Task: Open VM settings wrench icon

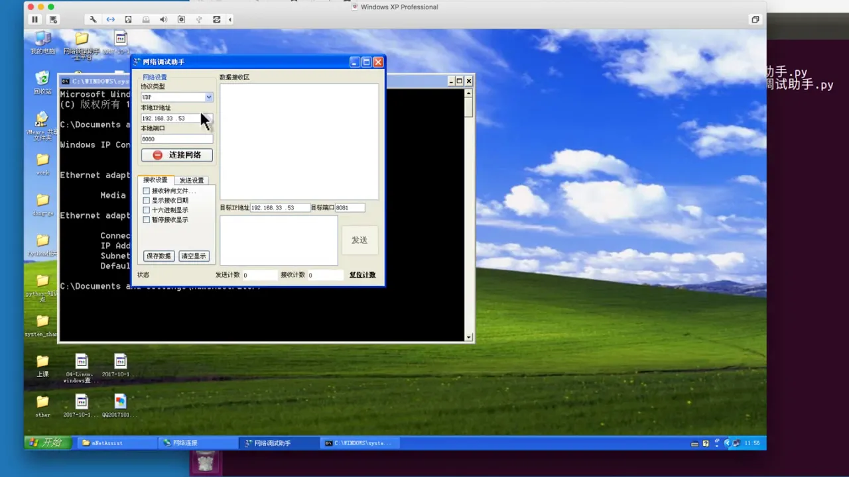Action: [x=93, y=20]
